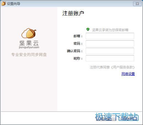Click the 邮箱： label
This screenshot has width=143, height=125.
(x=78, y=36)
